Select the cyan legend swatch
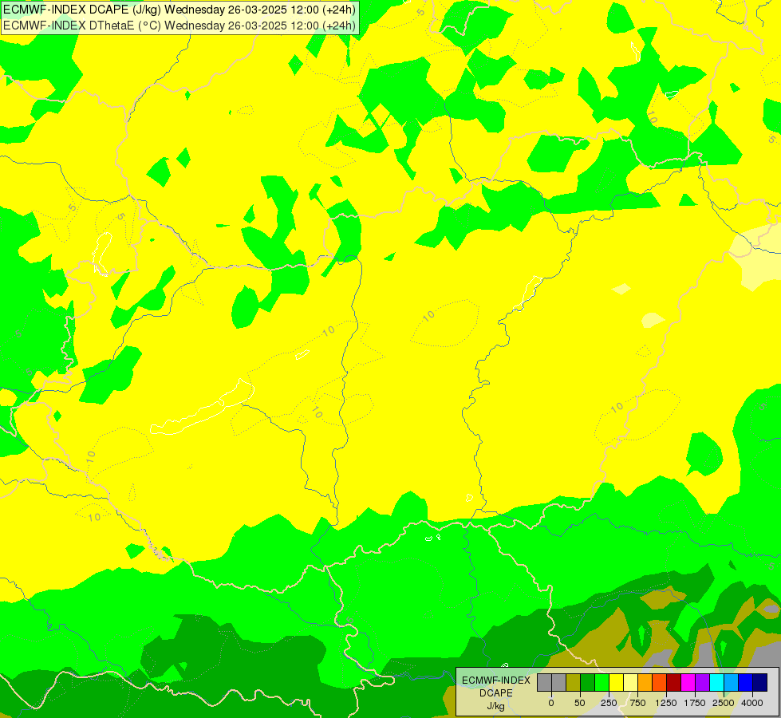 [717, 683]
